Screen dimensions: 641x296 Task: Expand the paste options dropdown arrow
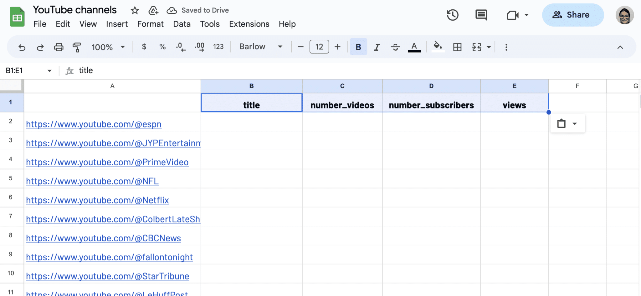click(x=575, y=123)
